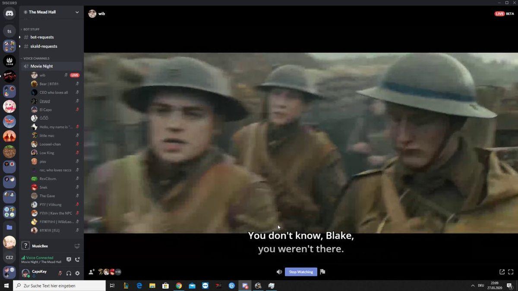Viewport: 518px width, 291px height.
Task: Mute the stream volume speaker icon
Action: click(279, 272)
